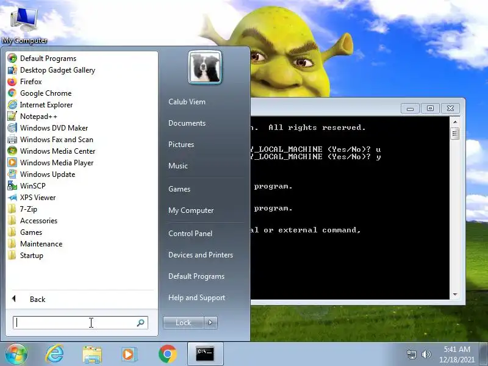Click the clock showing 5:41 AM
Screen dimensions: 488x366
tap(457, 349)
